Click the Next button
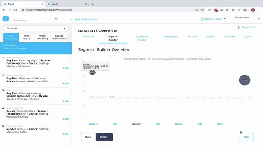Viewport: 263px width, 148px height. (x=247, y=137)
